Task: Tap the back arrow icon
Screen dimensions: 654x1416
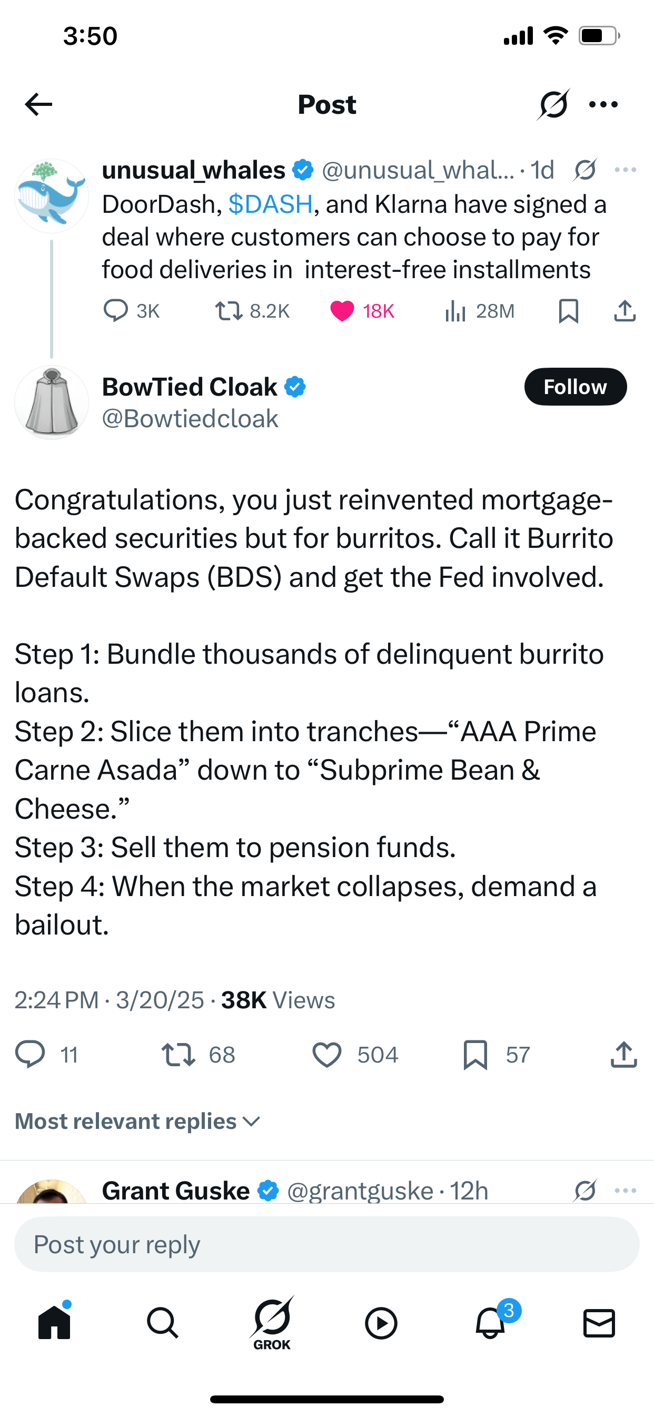Action: point(38,104)
